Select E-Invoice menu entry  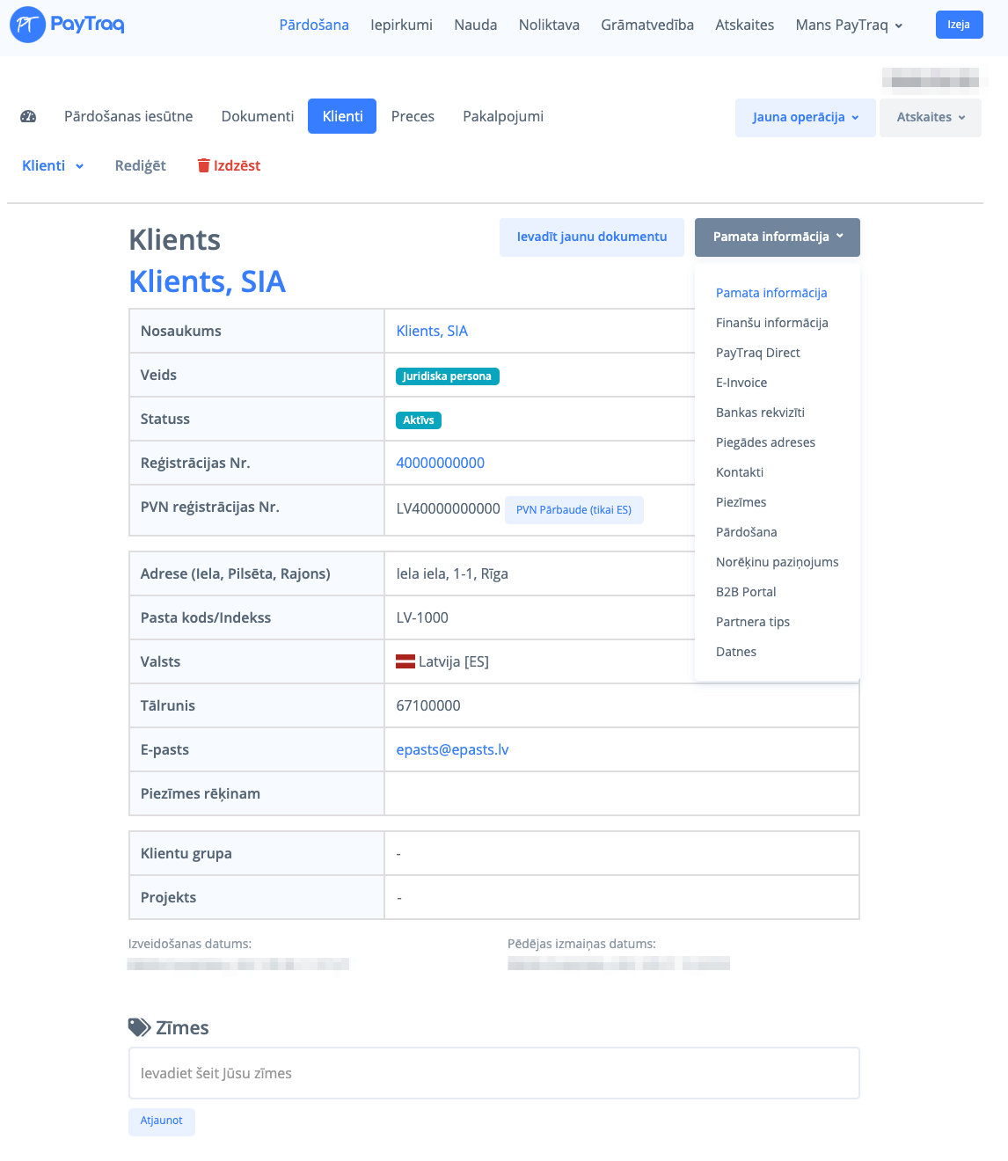741,383
